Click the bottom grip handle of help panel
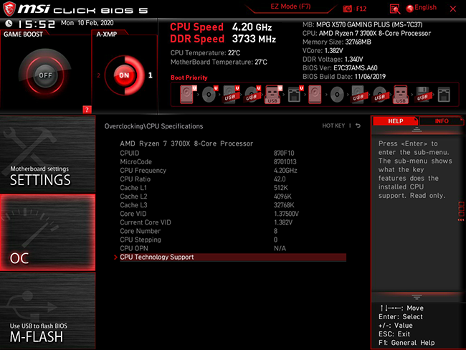The width and height of the screenshot is (466, 350). click(417, 297)
